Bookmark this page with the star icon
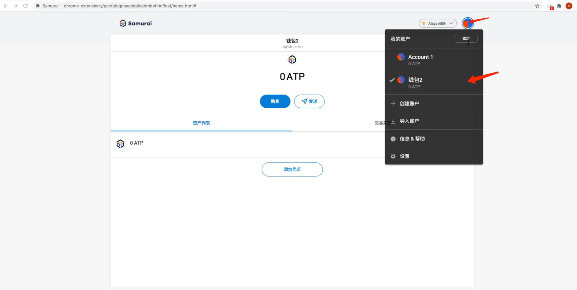577x290 pixels. pyautogui.click(x=537, y=6)
